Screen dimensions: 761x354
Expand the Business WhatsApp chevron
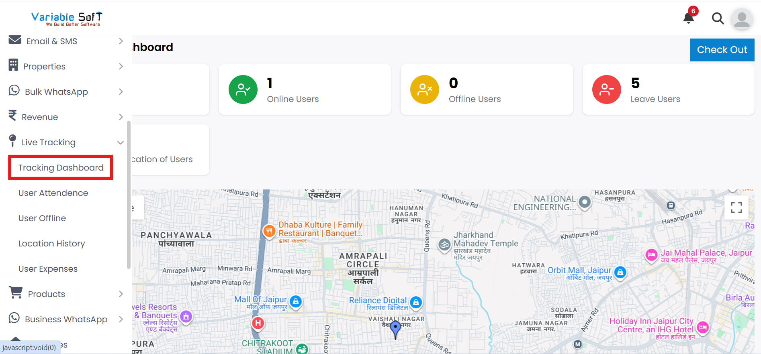121,319
